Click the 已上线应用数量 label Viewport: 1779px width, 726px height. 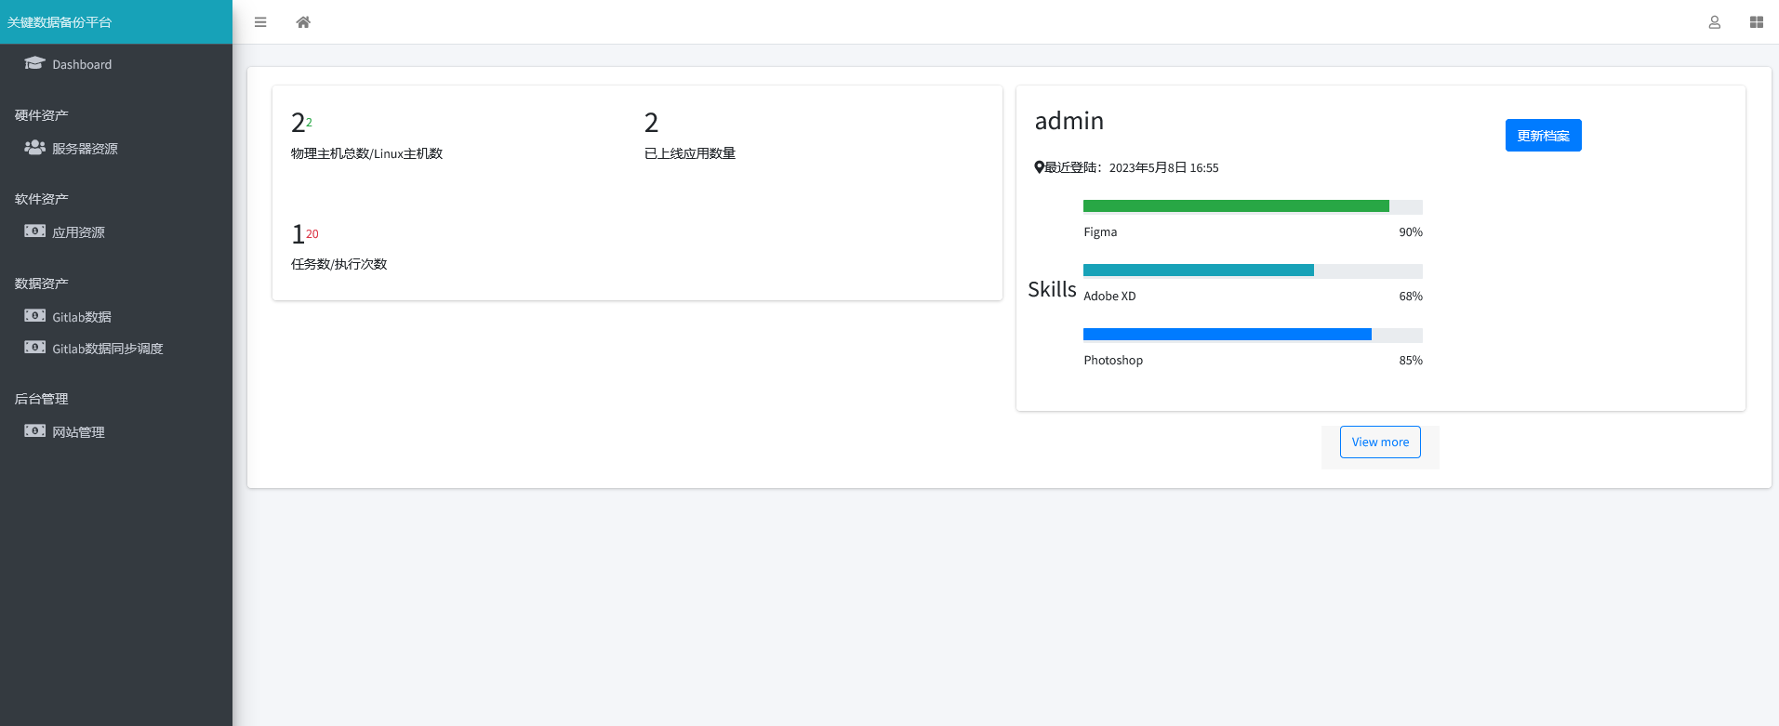690,153
